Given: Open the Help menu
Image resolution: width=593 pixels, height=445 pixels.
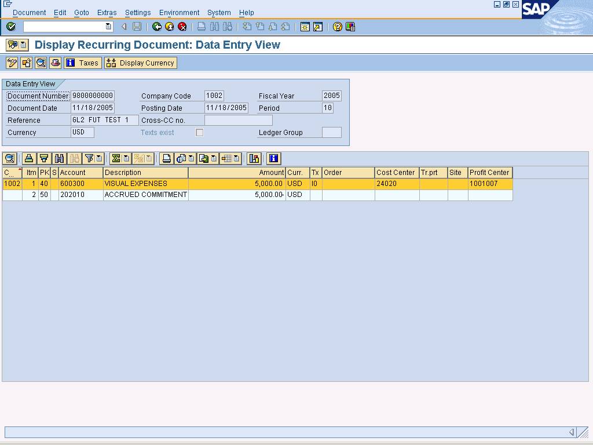Looking at the screenshot, I should [x=246, y=13].
